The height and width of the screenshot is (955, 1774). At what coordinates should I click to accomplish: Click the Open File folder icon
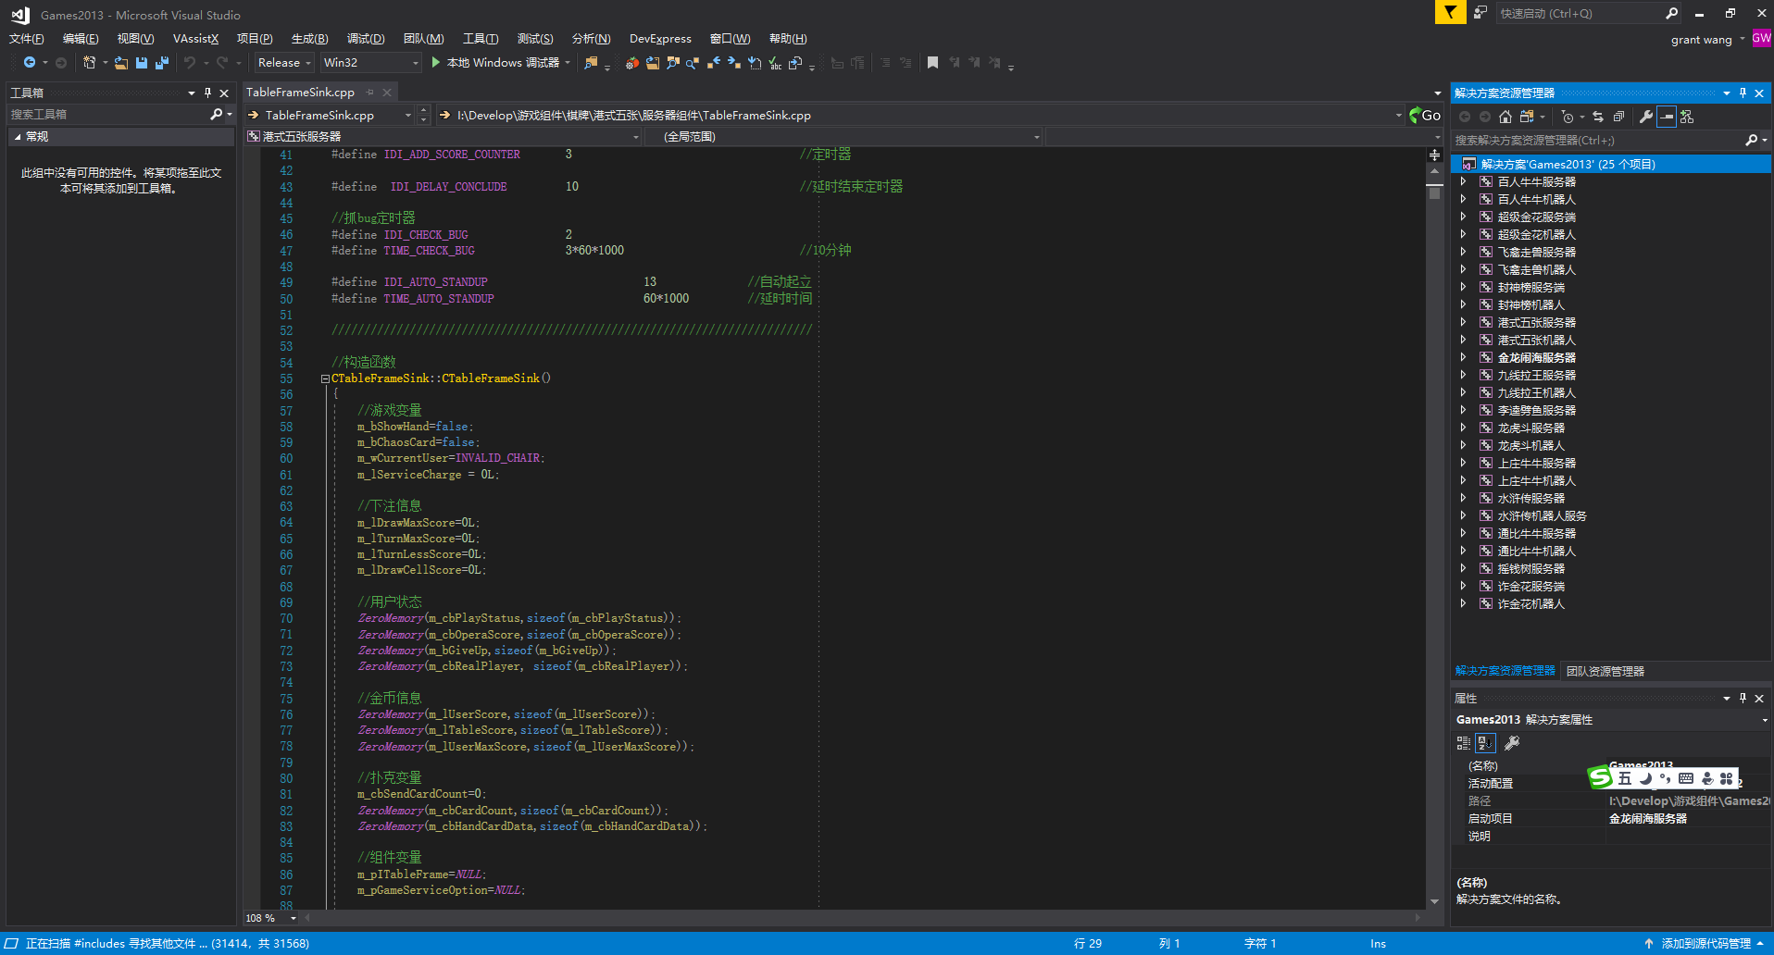(120, 62)
